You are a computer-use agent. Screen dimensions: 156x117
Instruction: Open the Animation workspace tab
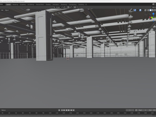(x=56, y=5)
